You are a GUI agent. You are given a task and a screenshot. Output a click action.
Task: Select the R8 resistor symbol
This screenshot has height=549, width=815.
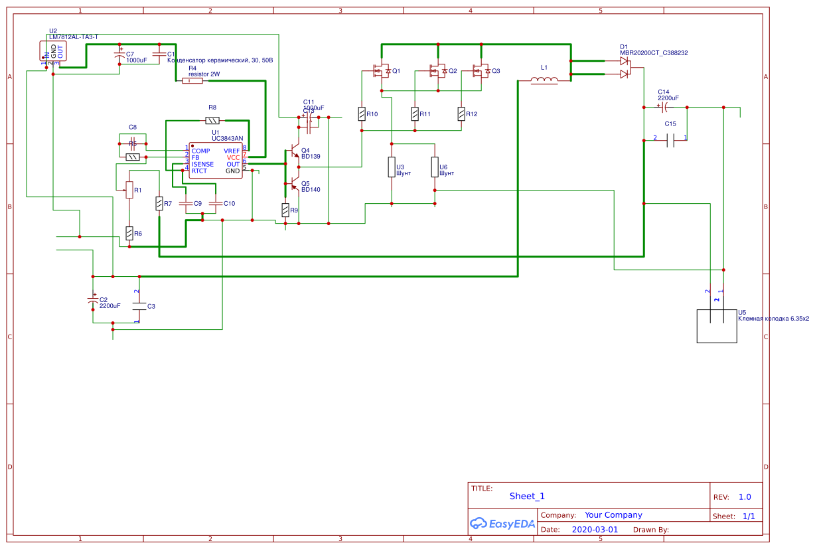tap(212, 120)
